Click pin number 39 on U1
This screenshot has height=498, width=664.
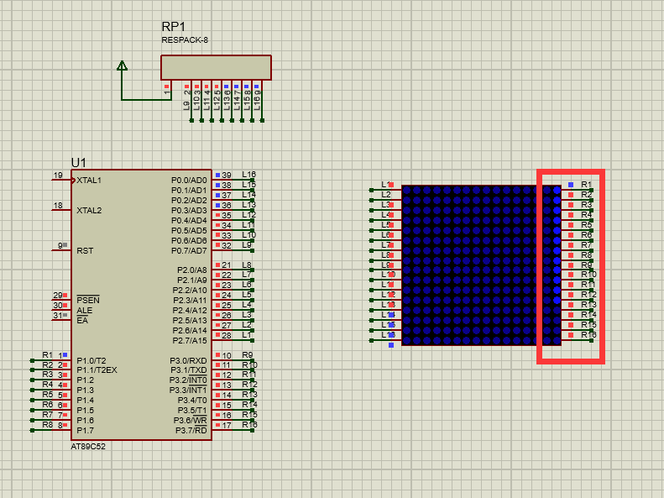tap(227, 176)
